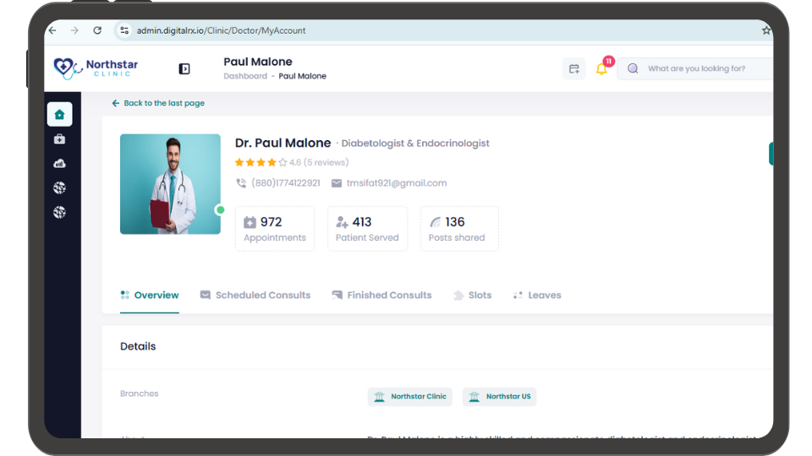Click the 136 Posts shared stat card
This screenshot has height=456, width=812.
point(459,229)
